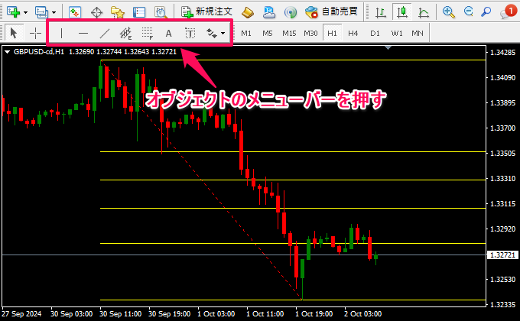Expand the profiles dropdown arrow
Image resolution: width=520 pixels, height=321 pixels.
tap(54, 12)
